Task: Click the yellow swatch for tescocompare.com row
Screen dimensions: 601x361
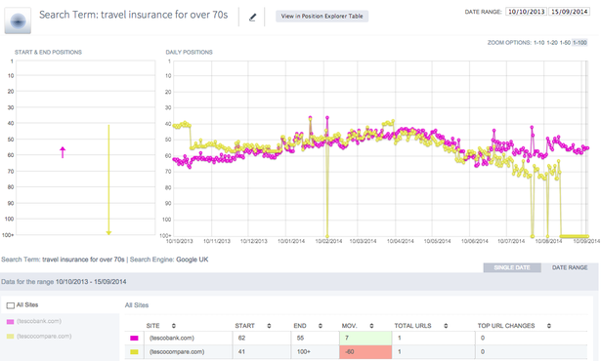Action: [x=134, y=352]
